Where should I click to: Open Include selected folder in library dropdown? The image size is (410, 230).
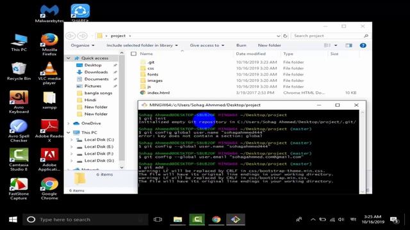pyautogui.click(x=142, y=45)
